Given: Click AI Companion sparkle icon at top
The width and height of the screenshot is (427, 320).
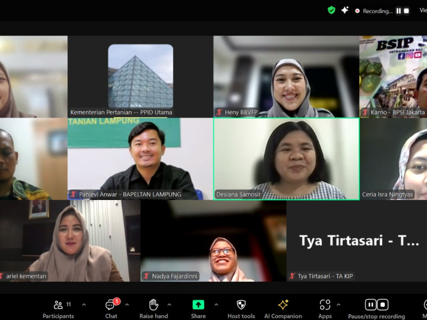Looking at the screenshot, I should (345, 10).
